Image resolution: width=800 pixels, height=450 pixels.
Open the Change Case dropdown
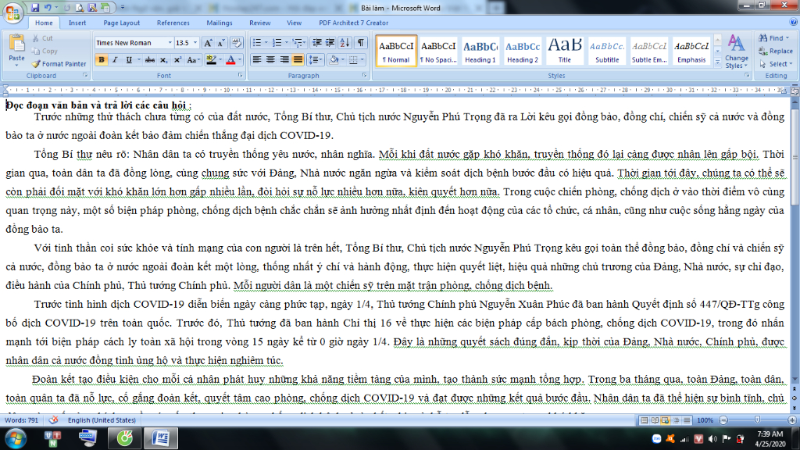(x=193, y=60)
